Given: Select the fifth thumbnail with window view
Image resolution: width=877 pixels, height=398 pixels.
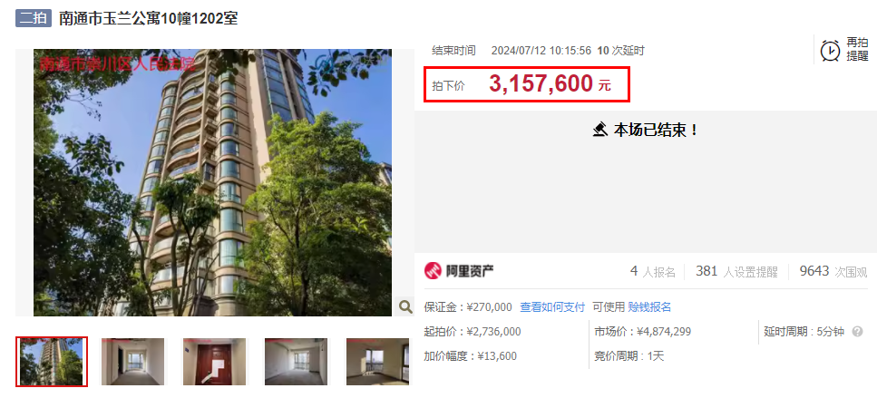Looking at the screenshot, I should click(377, 361).
